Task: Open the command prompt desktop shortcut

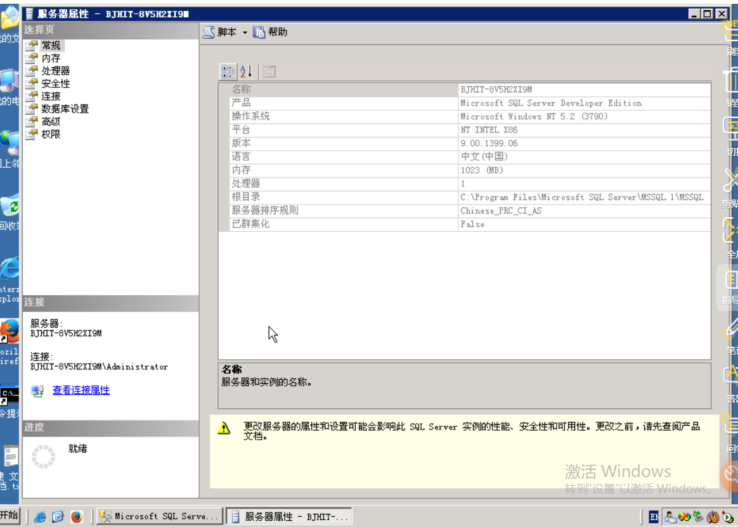Action: [10, 395]
